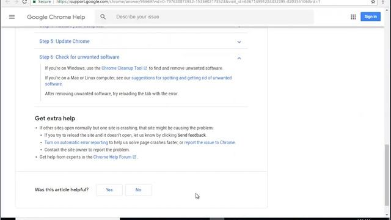The image size is (391, 220).
Task: Click the Google Chrome Help title
Action: [x=56, y=17]
